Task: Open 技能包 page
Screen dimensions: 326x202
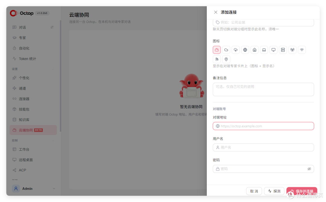Action: click(x=33, y=109)
